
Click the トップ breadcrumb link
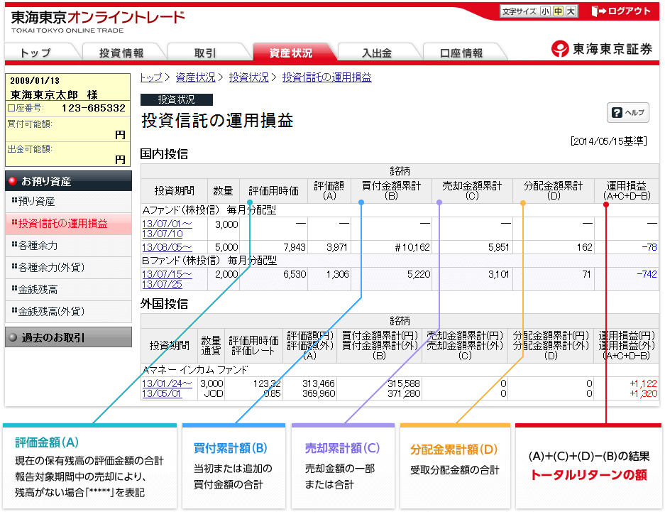click(x=151, y=77)
